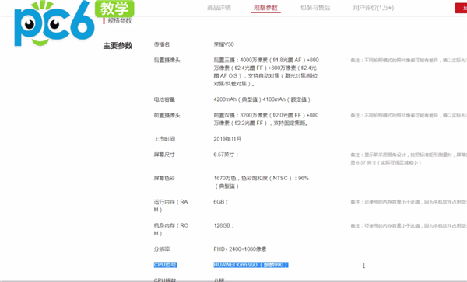
Task: Click the 128GB storage value
Action: coord(223,225)
